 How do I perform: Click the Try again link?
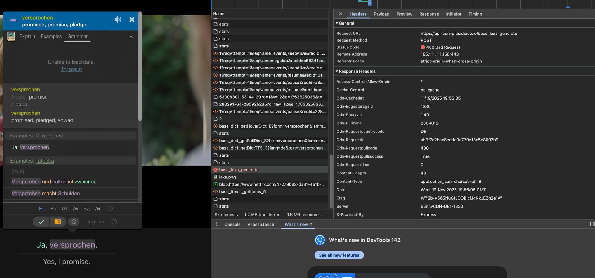point(71,69)
